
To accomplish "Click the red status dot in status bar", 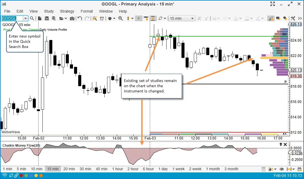I will (21, 175).
